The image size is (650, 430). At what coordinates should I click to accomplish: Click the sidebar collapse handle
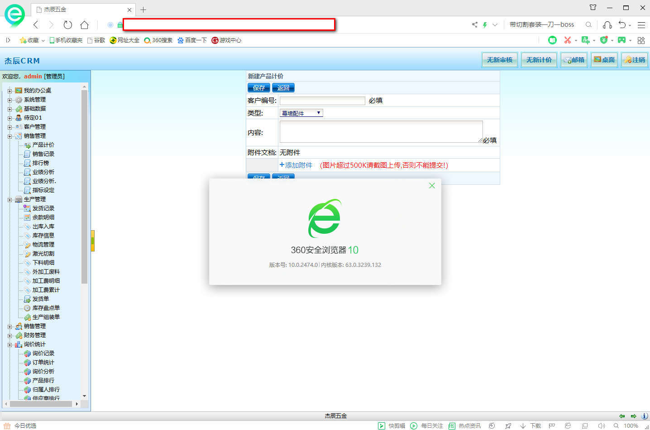pyautogui.click(x=92, y=241)
